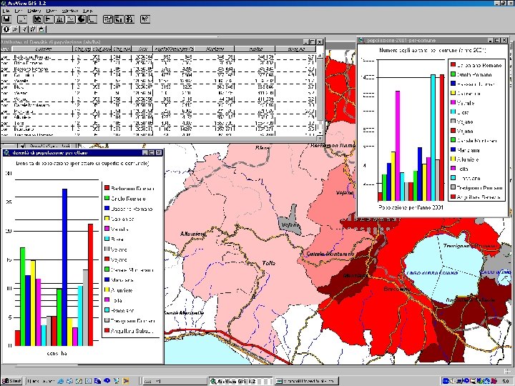Choose the Bar chart gallery icon
Screen dimensions: 515x386
point(49,19)
